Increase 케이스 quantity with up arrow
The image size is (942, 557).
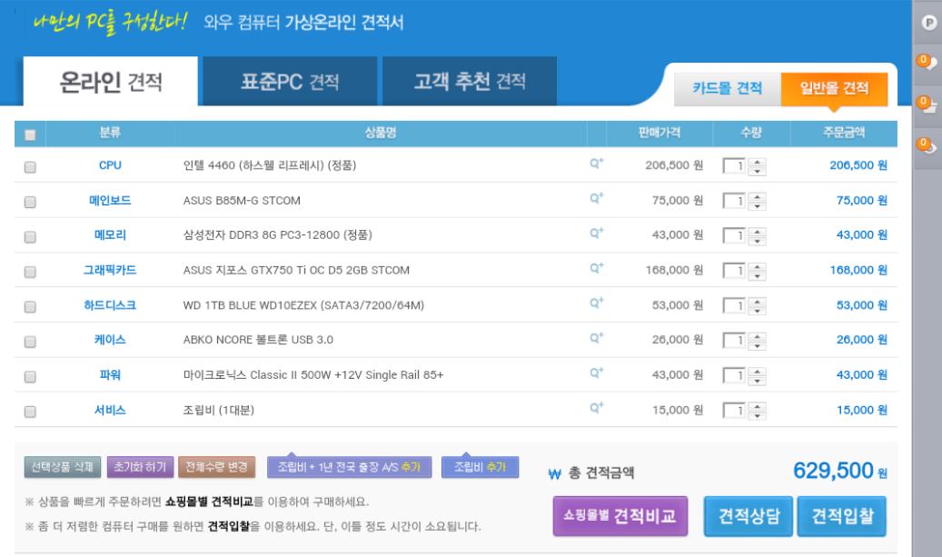tap(757, 336)
